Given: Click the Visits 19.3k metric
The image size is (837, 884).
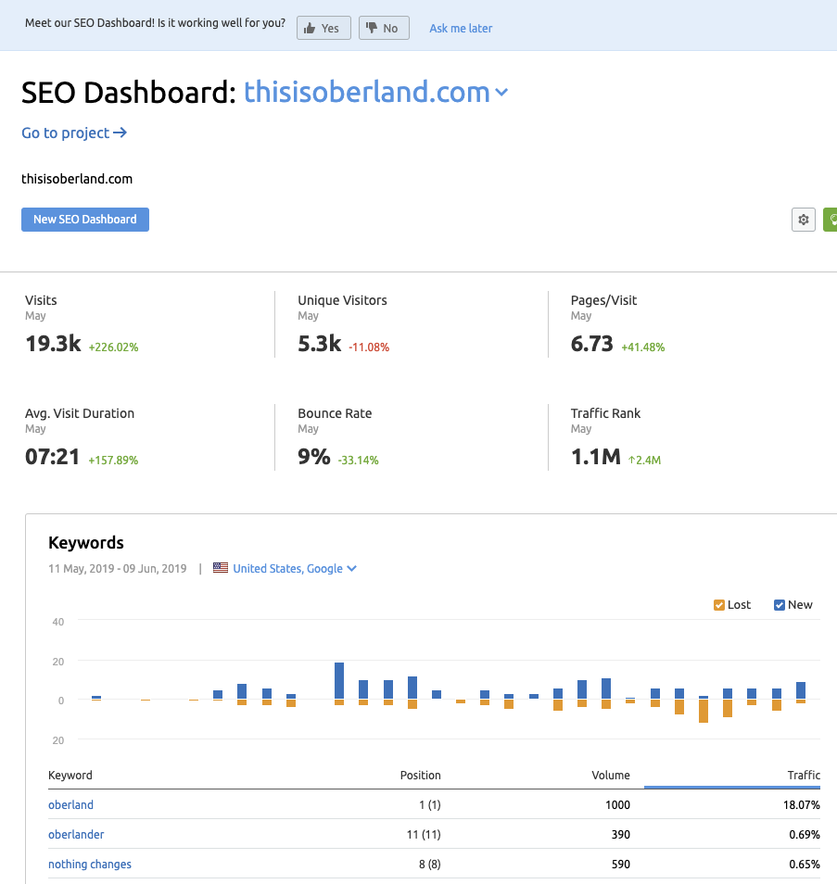Looking at the screenshot, I should click(54, 344).
